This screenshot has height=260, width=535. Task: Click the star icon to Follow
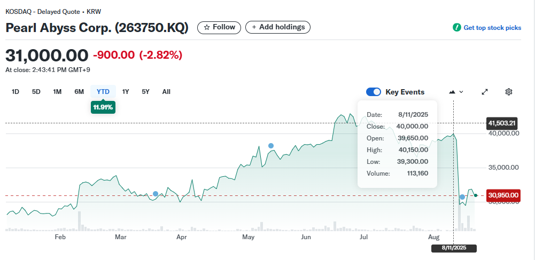[207, 27]
